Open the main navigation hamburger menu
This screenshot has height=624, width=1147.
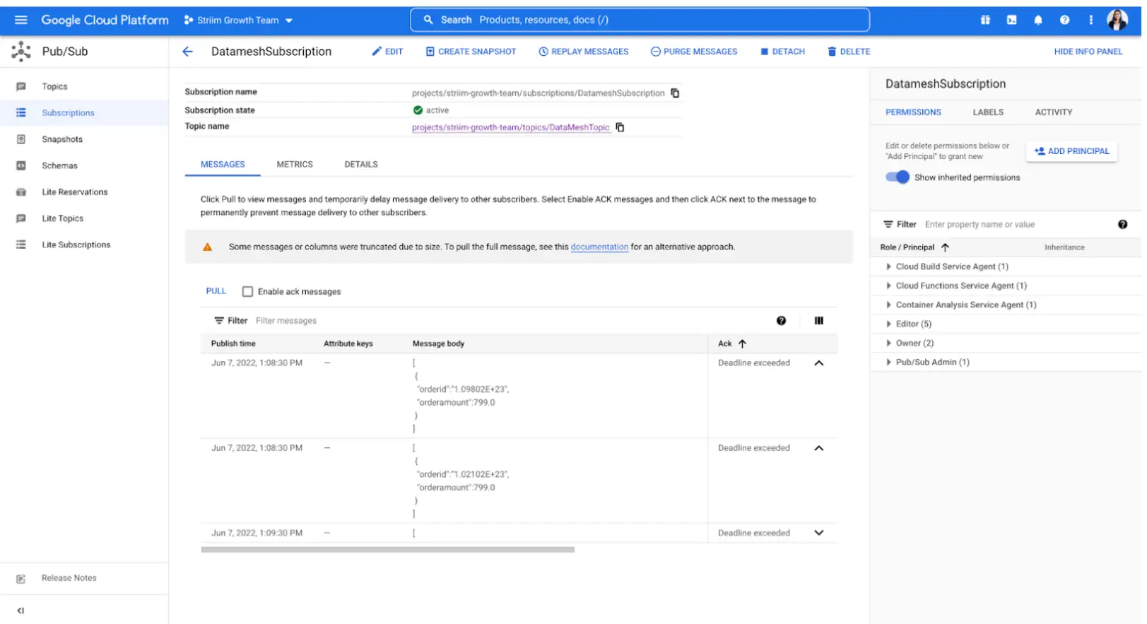[x=20, y=20]
